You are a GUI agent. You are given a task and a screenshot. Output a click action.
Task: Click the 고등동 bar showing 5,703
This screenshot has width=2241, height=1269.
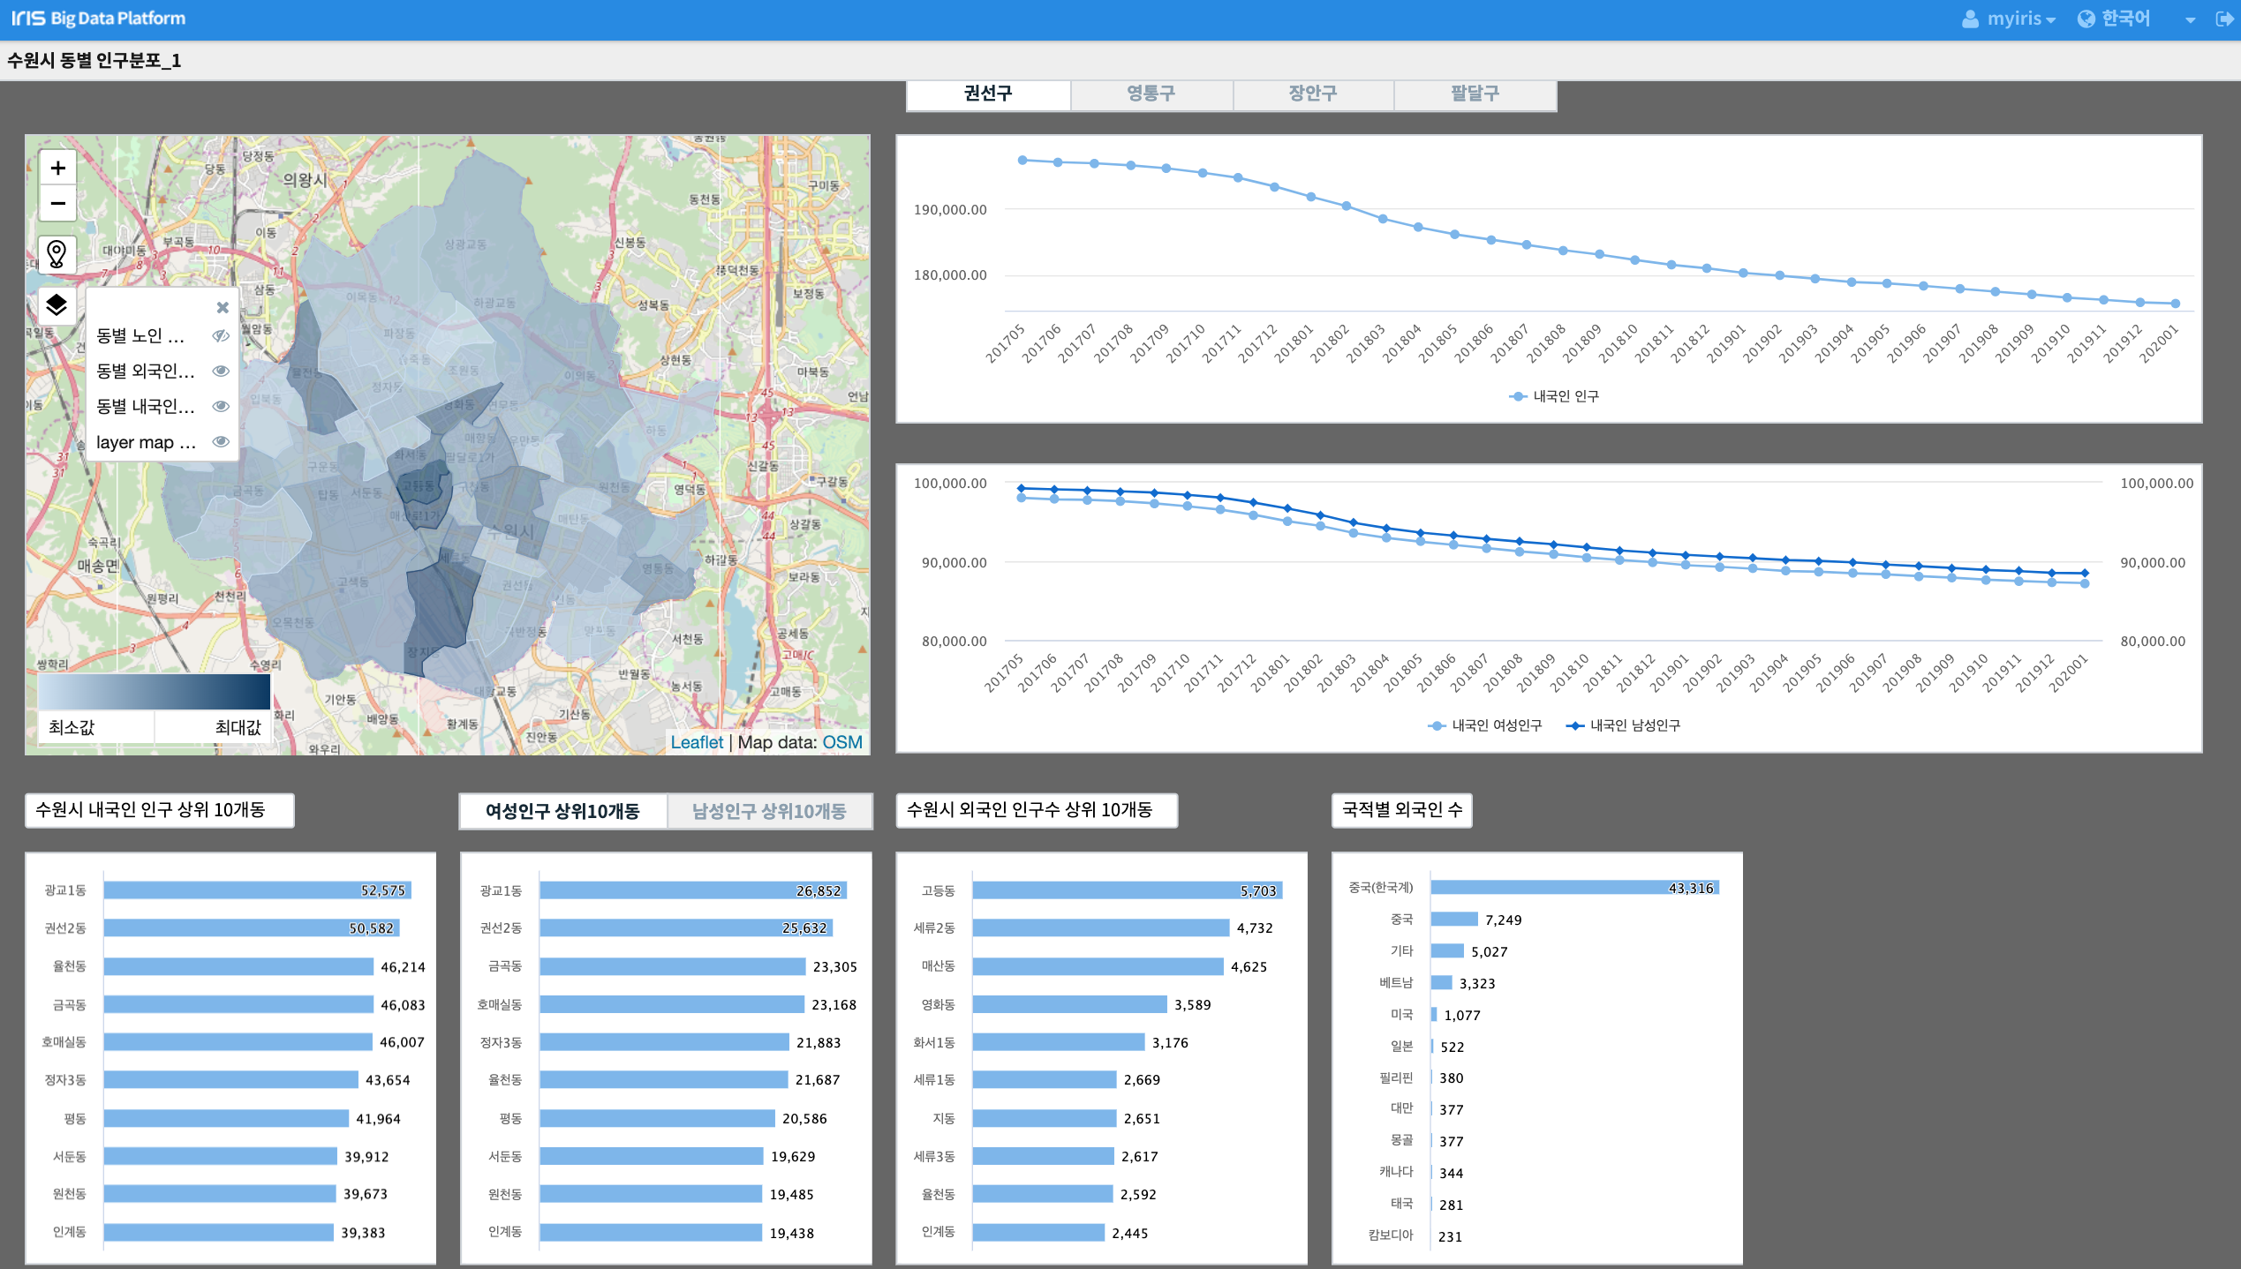1128,890
